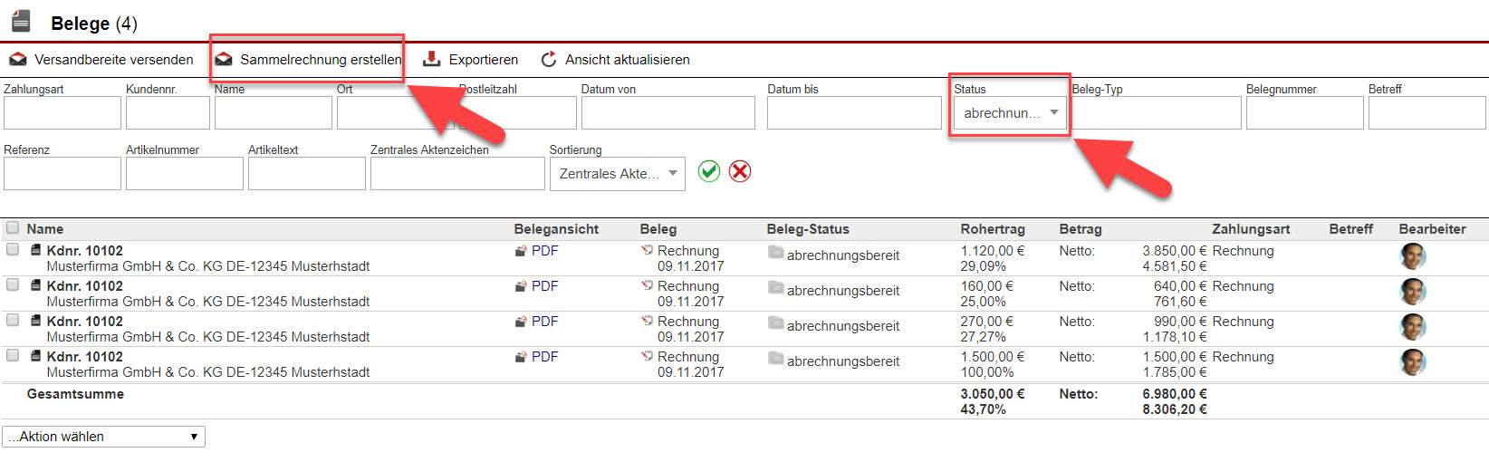This screenshot has width=1489, height=462.
Task: Click the document icon in the 270,00 € row
Action: 35,321
